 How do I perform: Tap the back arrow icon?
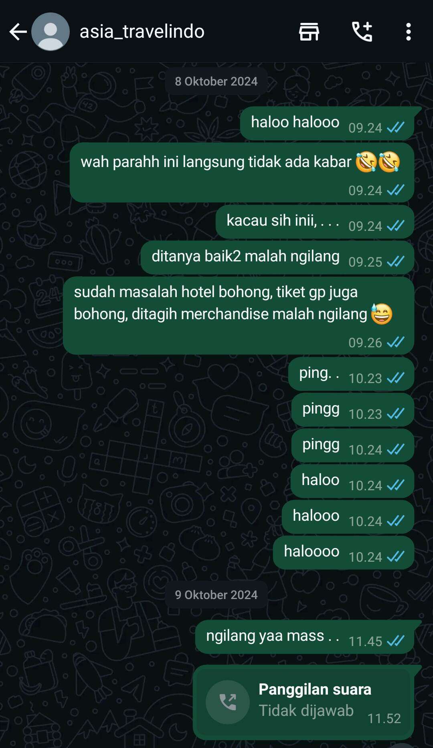click(x=18, y=32)
